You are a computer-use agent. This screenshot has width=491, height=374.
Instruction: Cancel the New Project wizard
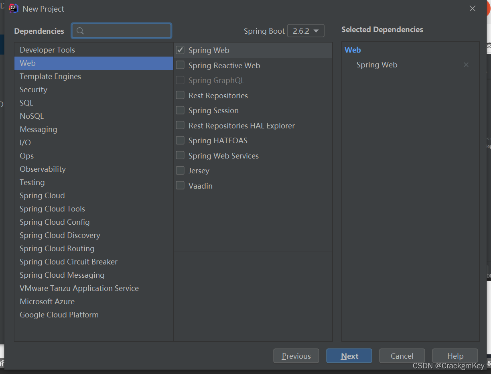coord(402,356)
